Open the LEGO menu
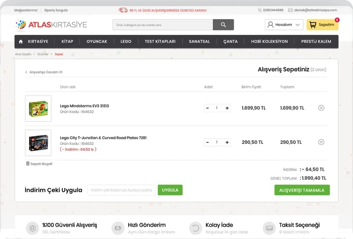This screenshot has width=353, height=239. pyautogui.click(x=126, y=42)
